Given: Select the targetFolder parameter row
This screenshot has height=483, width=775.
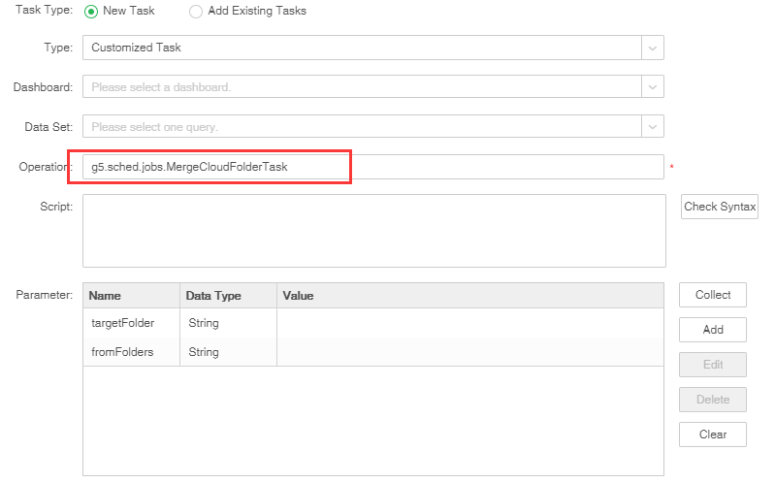Looking at the screenshot, I should pyautogui.click(x=122, y=323).
